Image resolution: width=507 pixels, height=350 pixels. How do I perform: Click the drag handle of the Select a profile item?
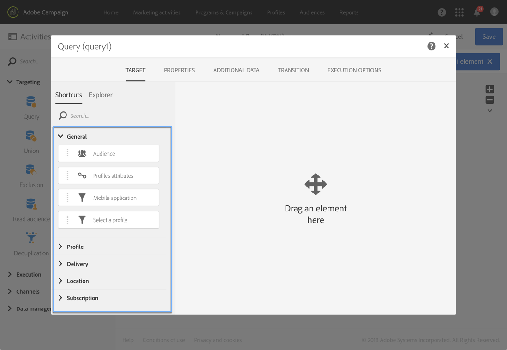[67, 220]
